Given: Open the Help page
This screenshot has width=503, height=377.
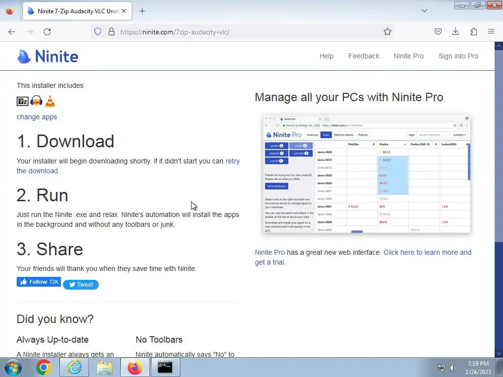Looking at the screenshot, I should [x=327, y=56].
